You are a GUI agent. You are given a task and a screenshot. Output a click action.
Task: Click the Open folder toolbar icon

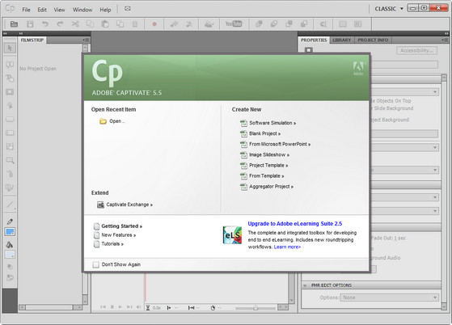pos(14,24)
